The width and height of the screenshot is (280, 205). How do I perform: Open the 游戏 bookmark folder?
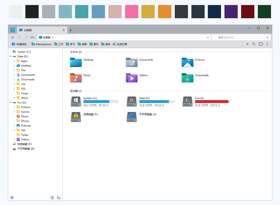106,44
